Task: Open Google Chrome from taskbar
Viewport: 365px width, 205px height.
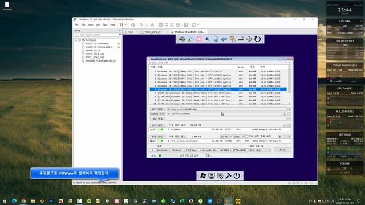Action: (23, 201)
